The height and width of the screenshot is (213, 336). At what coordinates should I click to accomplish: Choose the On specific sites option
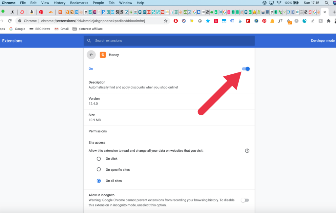point(98,169)
